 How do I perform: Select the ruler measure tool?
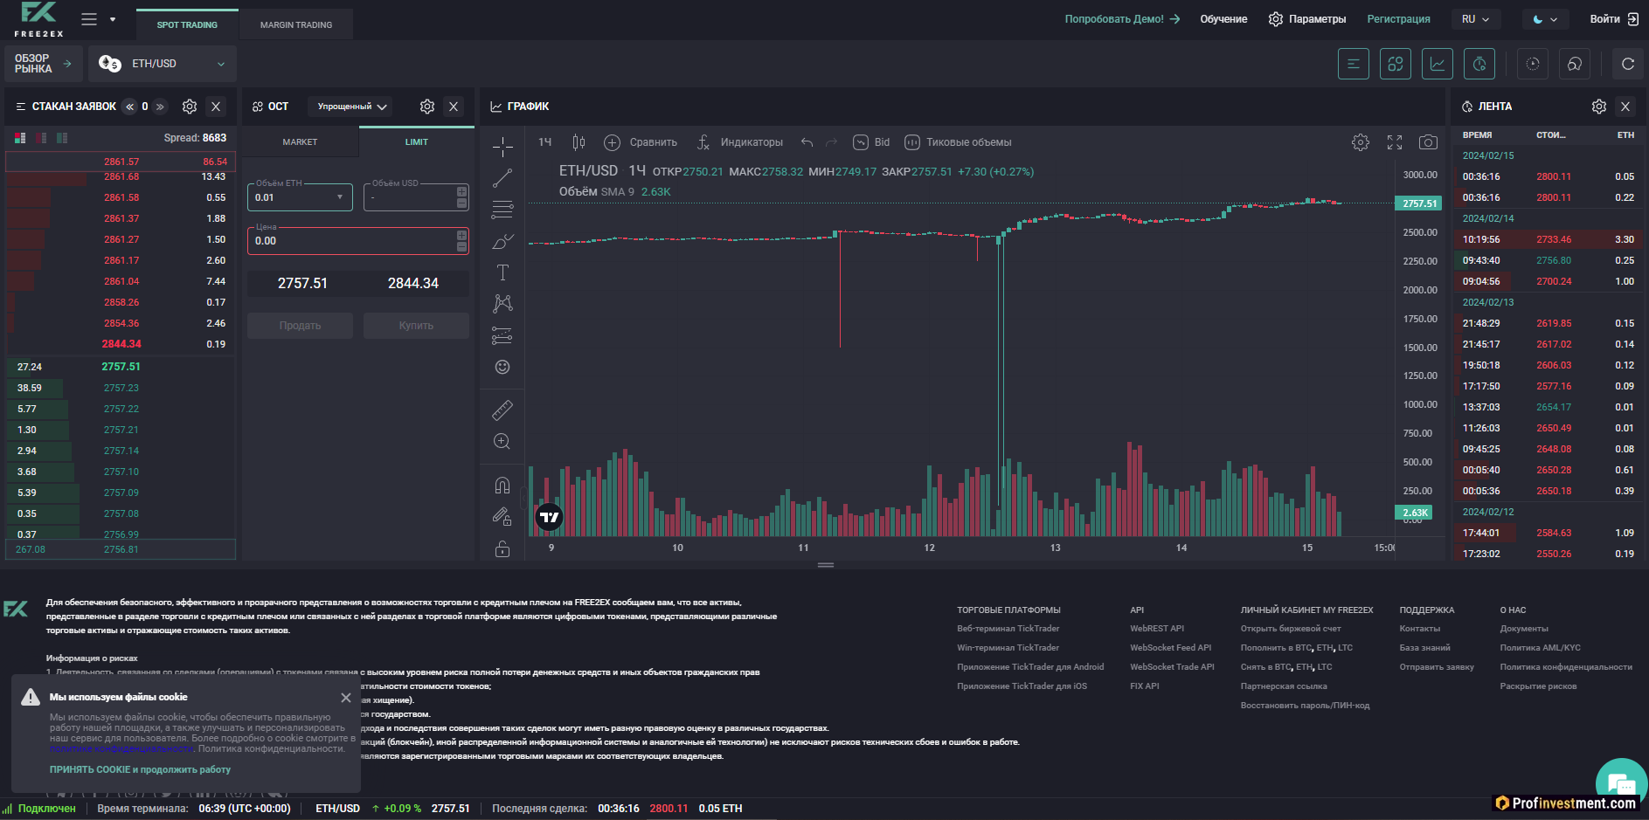coord(502,410)
